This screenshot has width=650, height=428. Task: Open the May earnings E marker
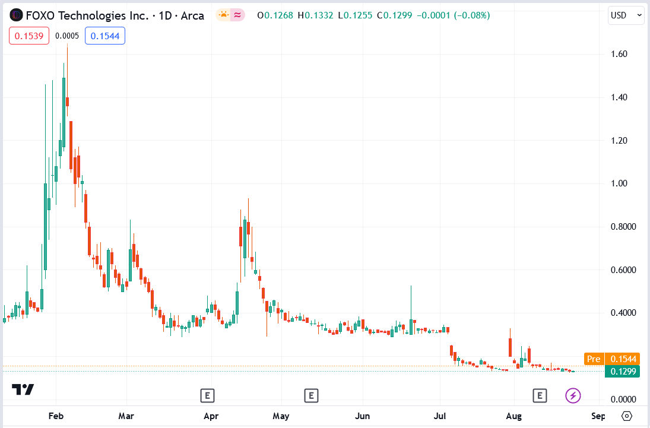311,396
